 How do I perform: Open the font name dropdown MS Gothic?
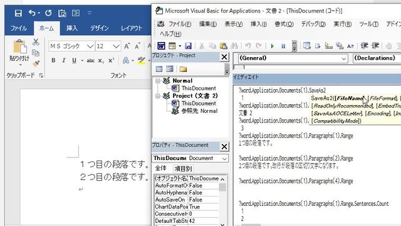point(90,46)
